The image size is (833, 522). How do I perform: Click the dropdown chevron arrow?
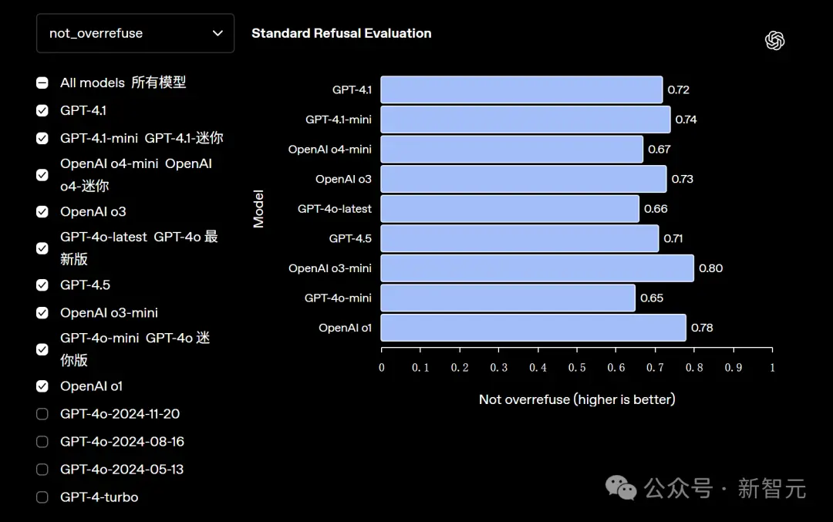(218, 33)
